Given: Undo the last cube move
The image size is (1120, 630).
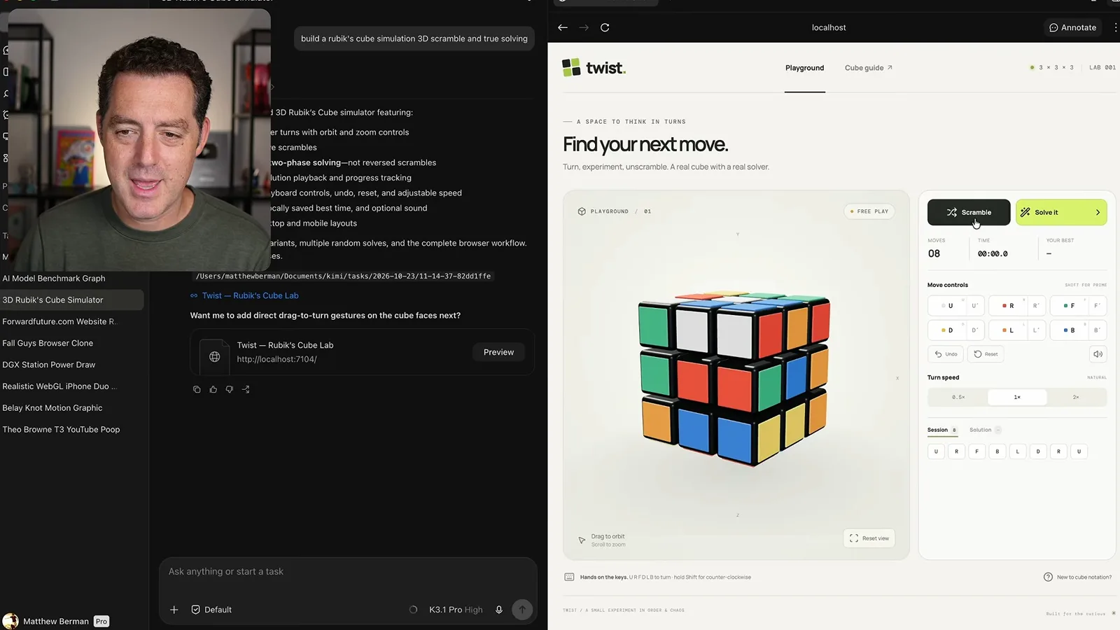Looking at the screenshot, I should tap(946, 354).
